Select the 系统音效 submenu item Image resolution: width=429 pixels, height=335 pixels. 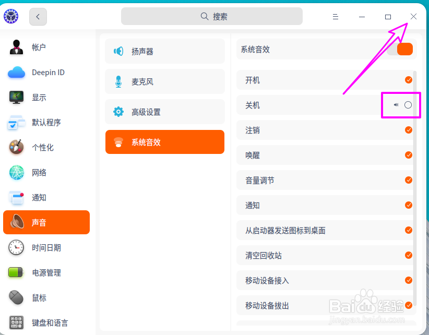(x=165, y=142)
